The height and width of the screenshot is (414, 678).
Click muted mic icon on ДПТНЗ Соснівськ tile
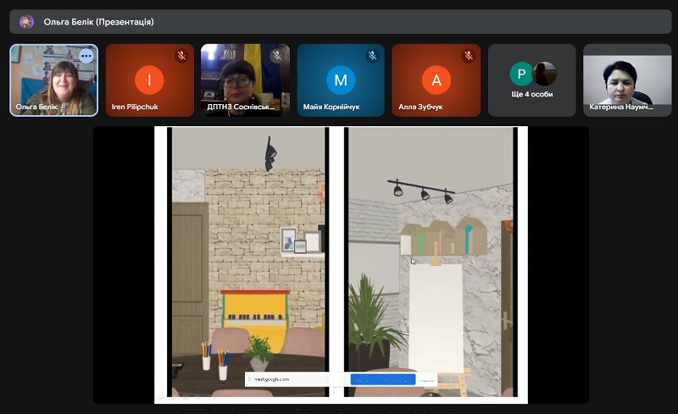276,56
